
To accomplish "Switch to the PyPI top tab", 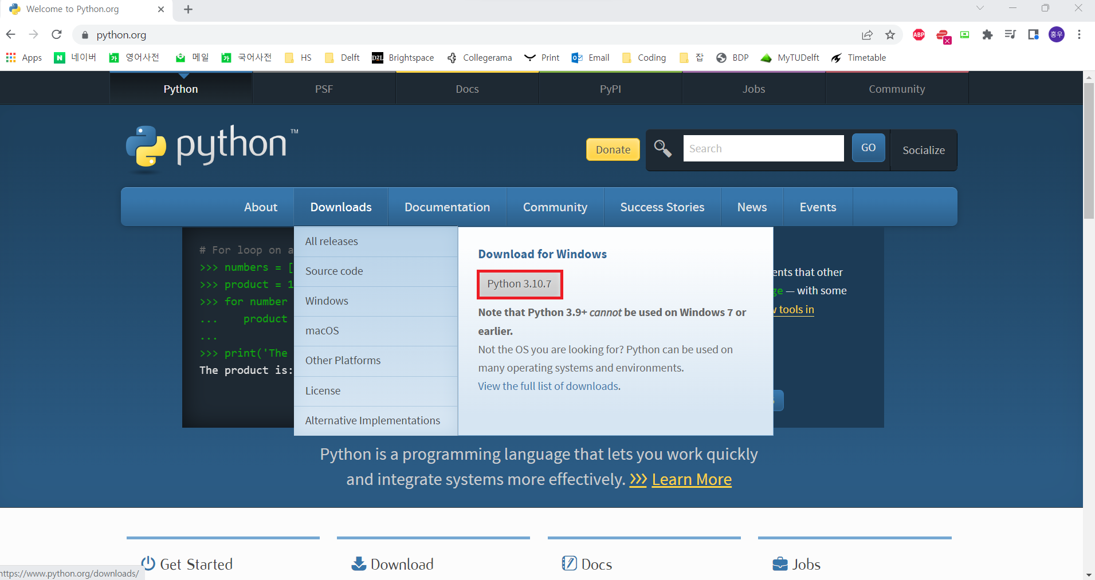I will (x=610, y=89).
